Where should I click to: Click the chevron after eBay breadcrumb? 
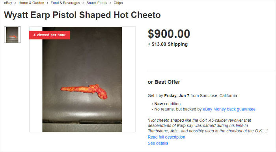click(15, 3)
